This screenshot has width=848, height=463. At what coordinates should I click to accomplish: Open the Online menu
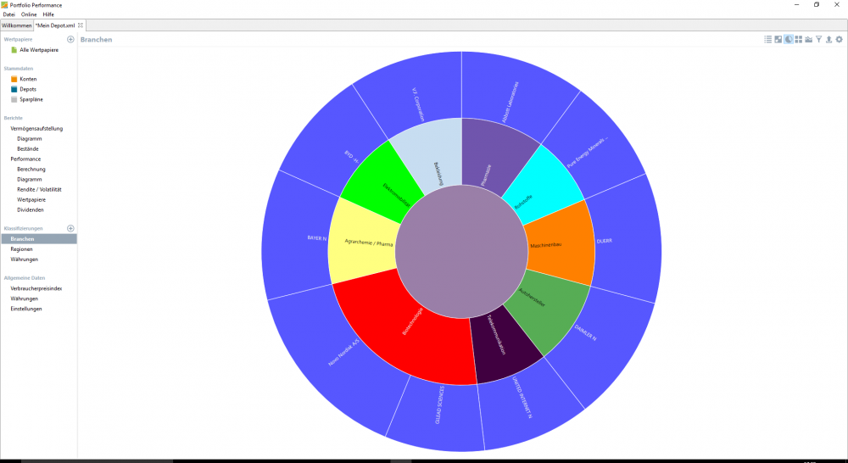(x=29, y=14)
